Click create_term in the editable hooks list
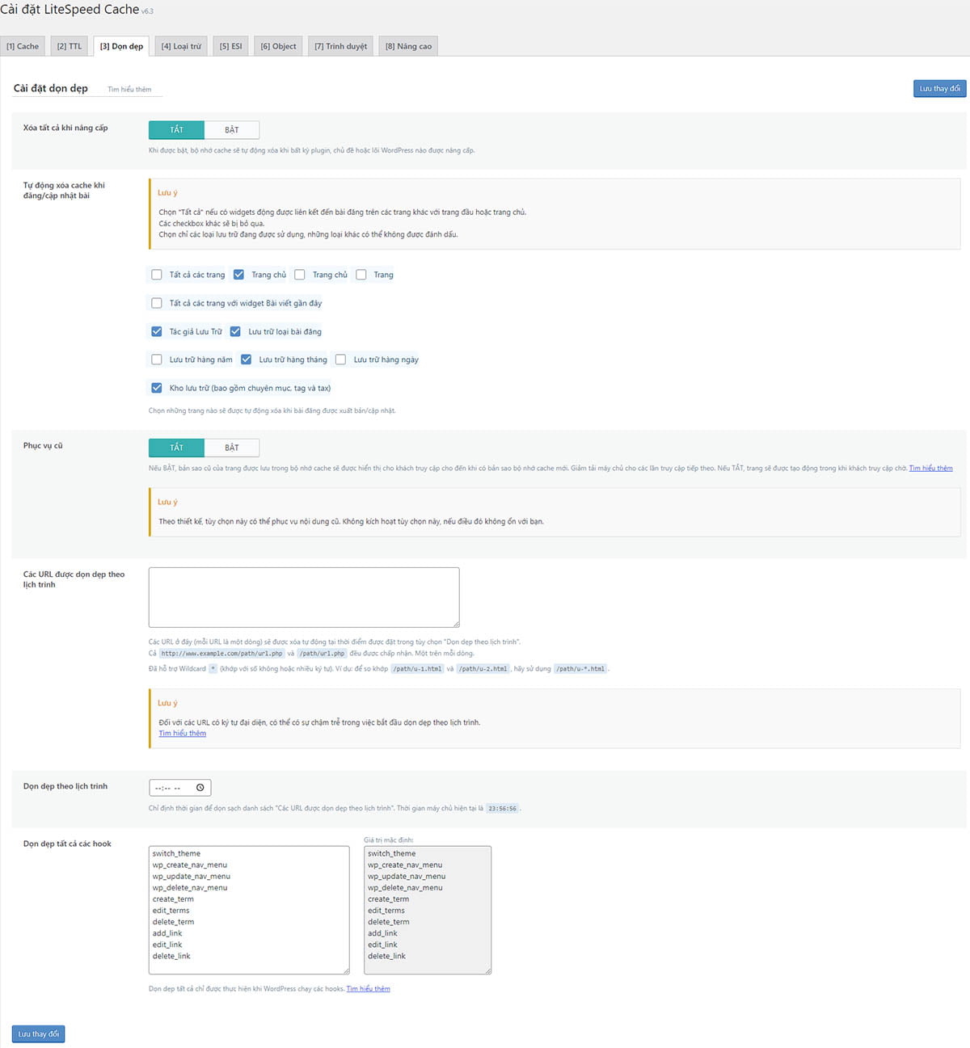The height and width of the screenshot is (1048, 970). click(x=173, y=899)
